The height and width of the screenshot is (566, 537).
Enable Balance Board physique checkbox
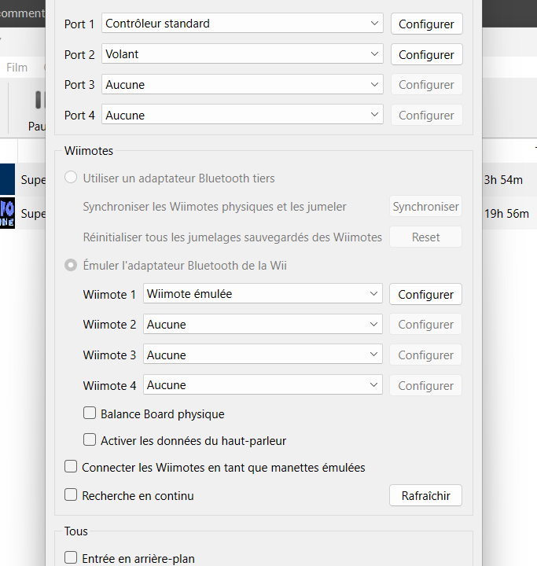point(90,413)
